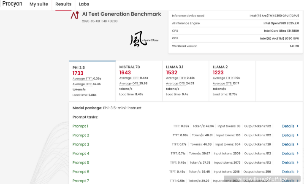The image size is (304, 184).
Task: Open Details link for Prompt 4
Action: [x=288, y=154]
